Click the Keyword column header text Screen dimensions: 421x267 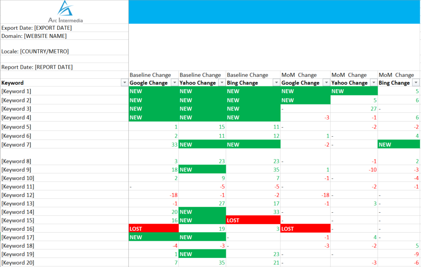13,83
